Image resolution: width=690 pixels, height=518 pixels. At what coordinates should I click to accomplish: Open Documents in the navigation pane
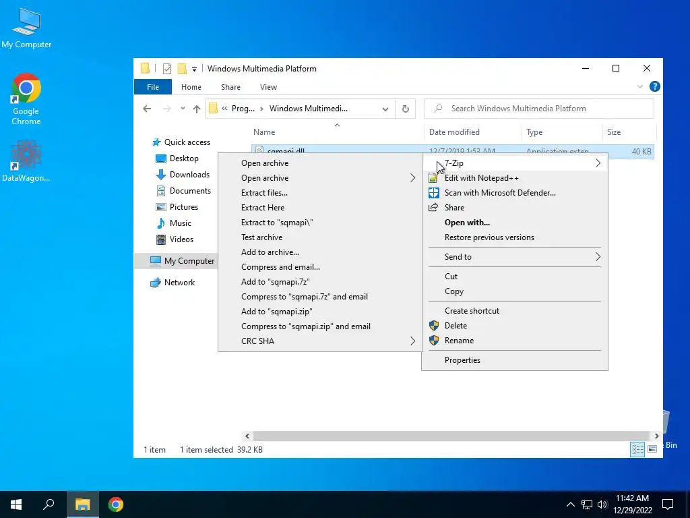(184, 191)
